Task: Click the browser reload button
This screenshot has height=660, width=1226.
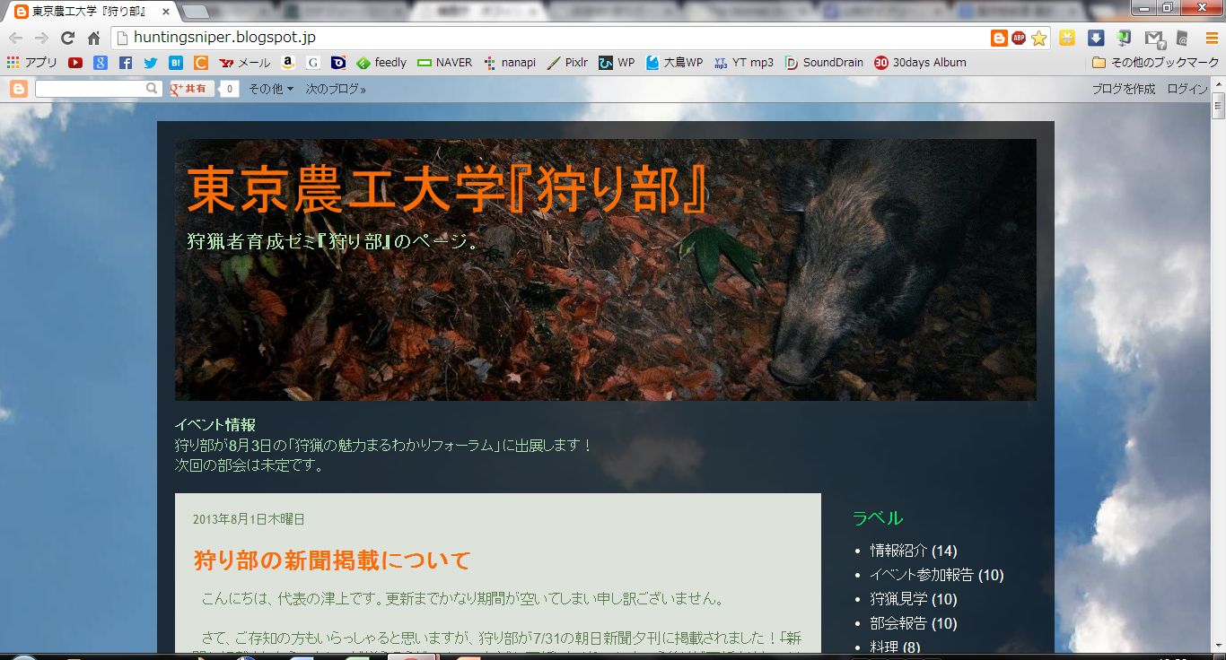Action: tap(67, 38)
